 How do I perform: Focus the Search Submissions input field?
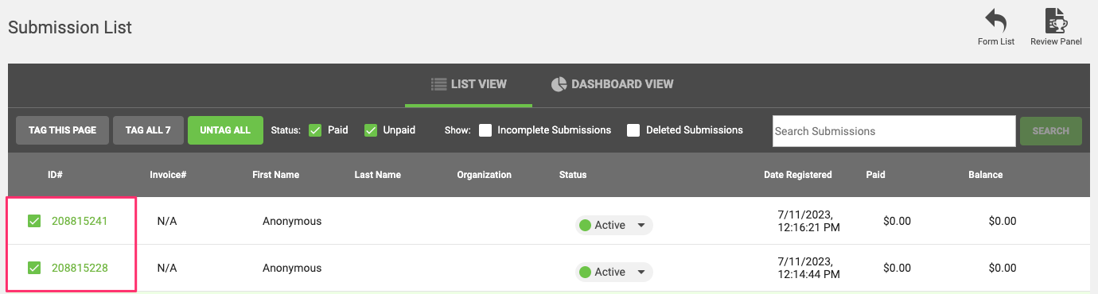click(x=894, y=131)
